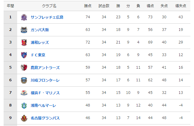The height and width of the screenshot is (126, 194).
Task: Click the Yokohama F. Marinos club crest
Action: click(24, 93)
